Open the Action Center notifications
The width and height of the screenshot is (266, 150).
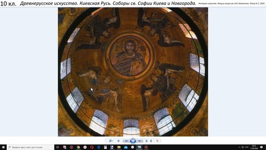(261, 147)
